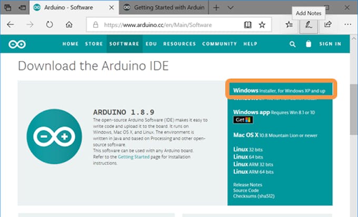Open the HELP menu item
Image resolution: width=358 pixels, height=217 pixels.
(x=250, y=44)
